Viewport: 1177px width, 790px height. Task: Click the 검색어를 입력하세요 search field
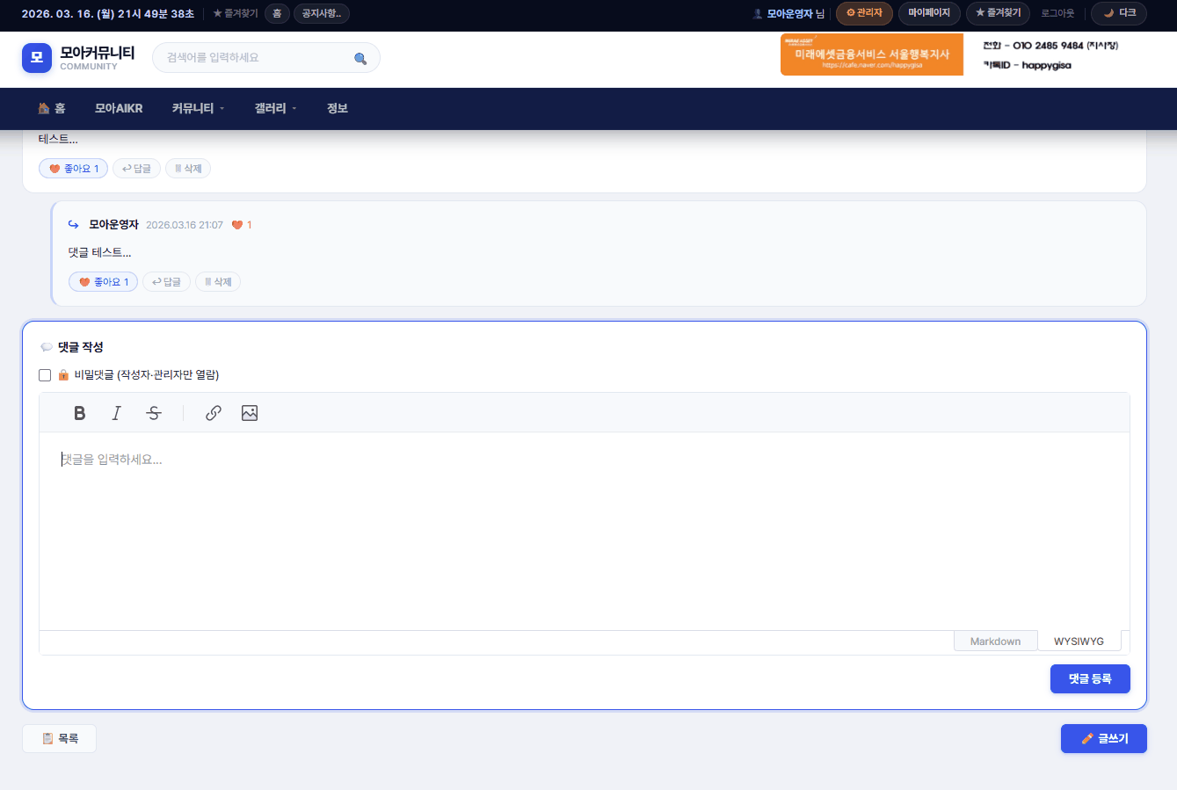coord(255,58)
